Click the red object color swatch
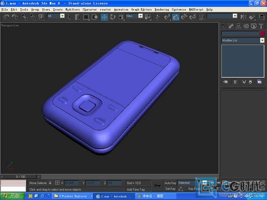The height and width of the screenshot is (200, 267). (x=262, y=33)
